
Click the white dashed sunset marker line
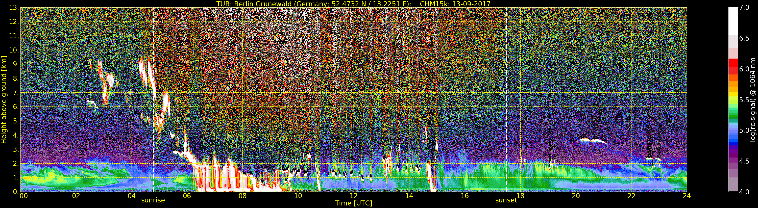pyautogui.click(x=506, y=100)
